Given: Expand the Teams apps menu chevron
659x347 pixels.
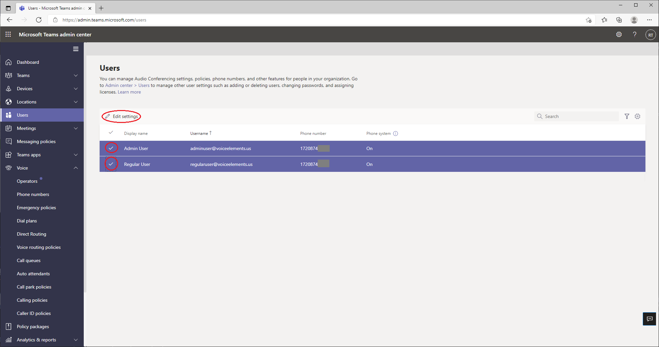Looking at the screenshot, I should point(76,155).
